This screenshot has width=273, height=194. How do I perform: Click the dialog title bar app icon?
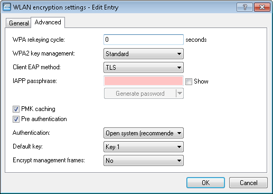(x=7, y=7)
